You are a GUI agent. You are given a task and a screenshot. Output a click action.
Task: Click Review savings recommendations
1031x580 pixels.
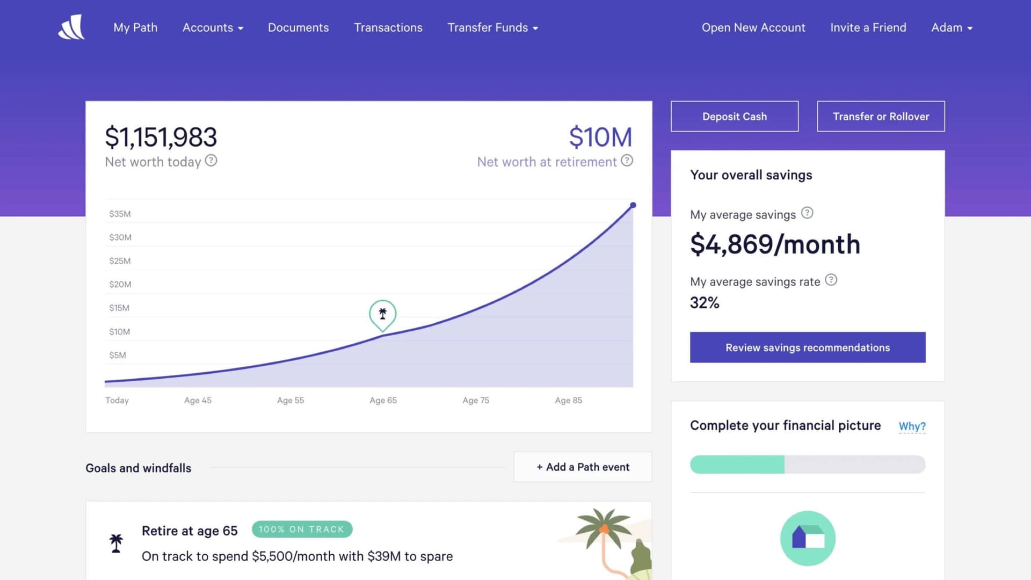pyautogui.click(x=808, y=347)
